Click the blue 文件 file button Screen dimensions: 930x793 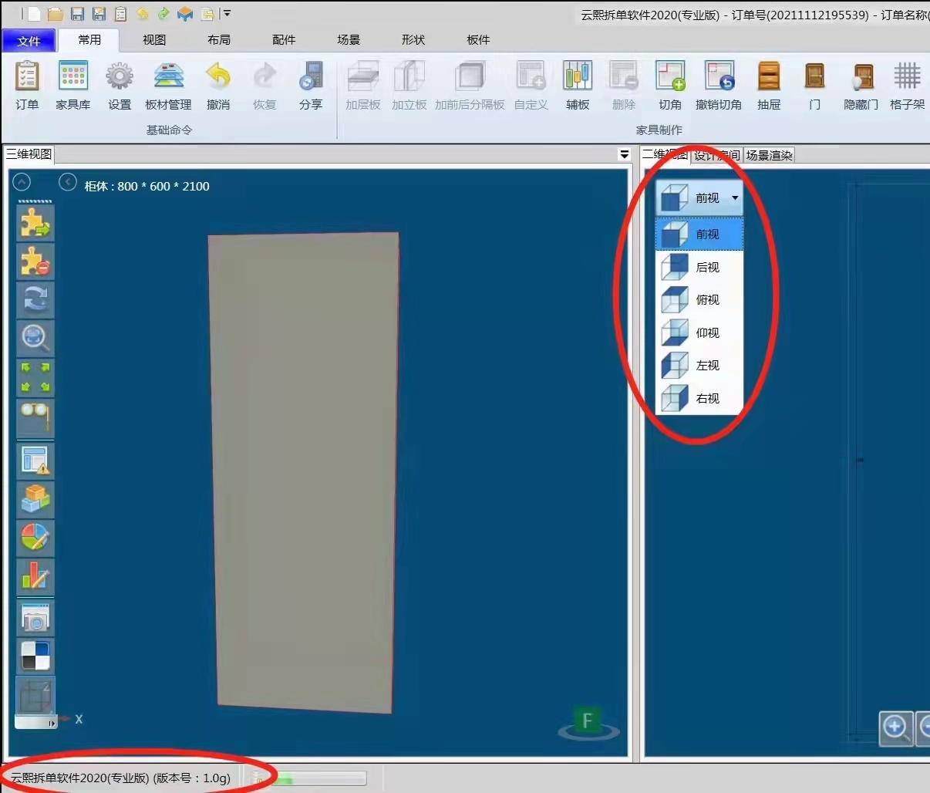coord(29,41)
